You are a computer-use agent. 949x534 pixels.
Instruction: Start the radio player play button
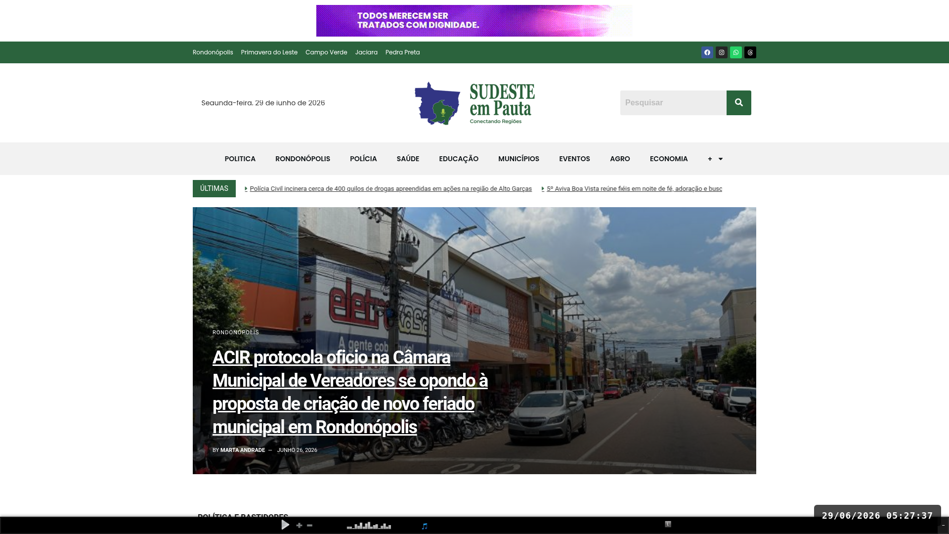pyautogui.click(x=285, y=525)
